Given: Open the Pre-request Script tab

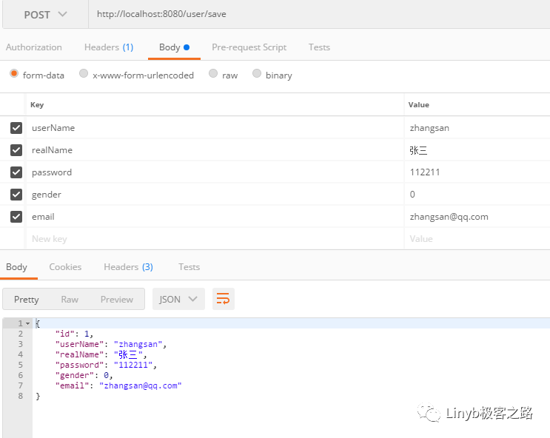Looking at the screenshot, I should [249, 47].
